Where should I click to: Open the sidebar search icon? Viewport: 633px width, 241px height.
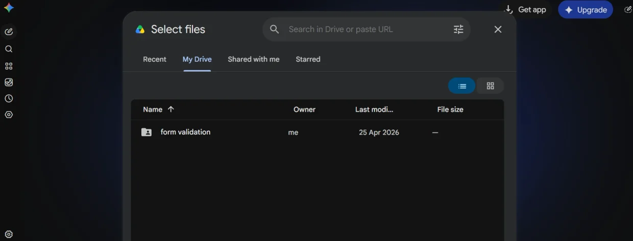pos(9,49)
